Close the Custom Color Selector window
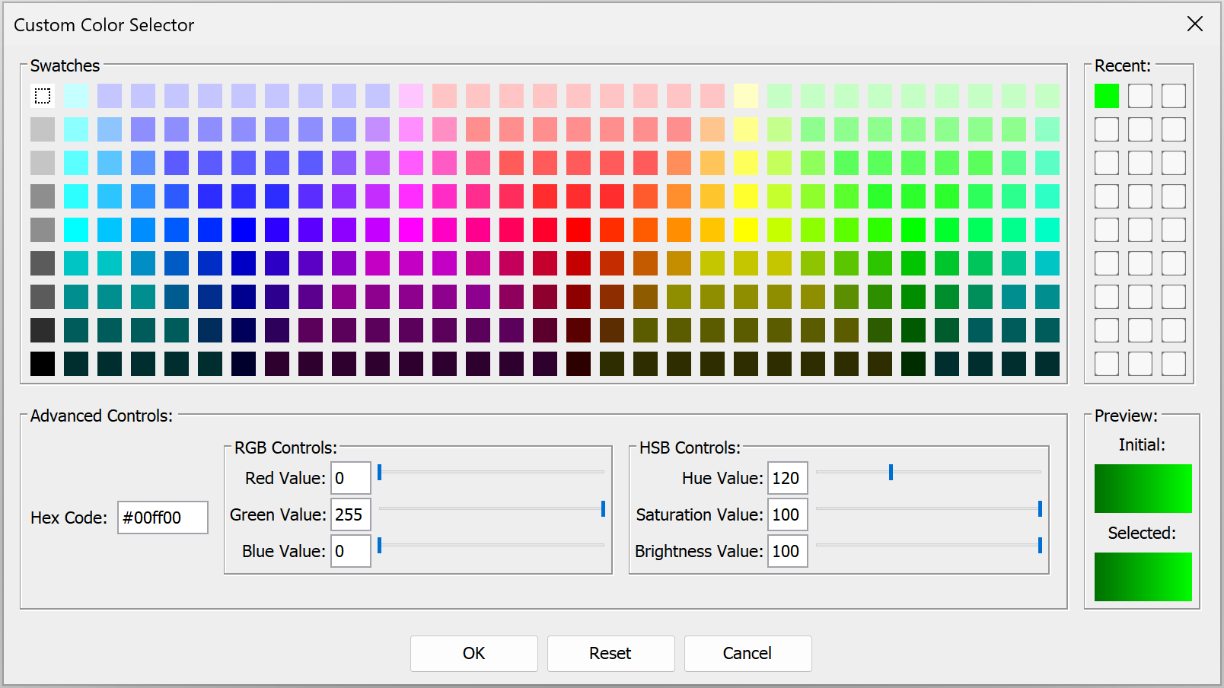Viewport: 1224px width, 688px height. (x=1195, y=24)
